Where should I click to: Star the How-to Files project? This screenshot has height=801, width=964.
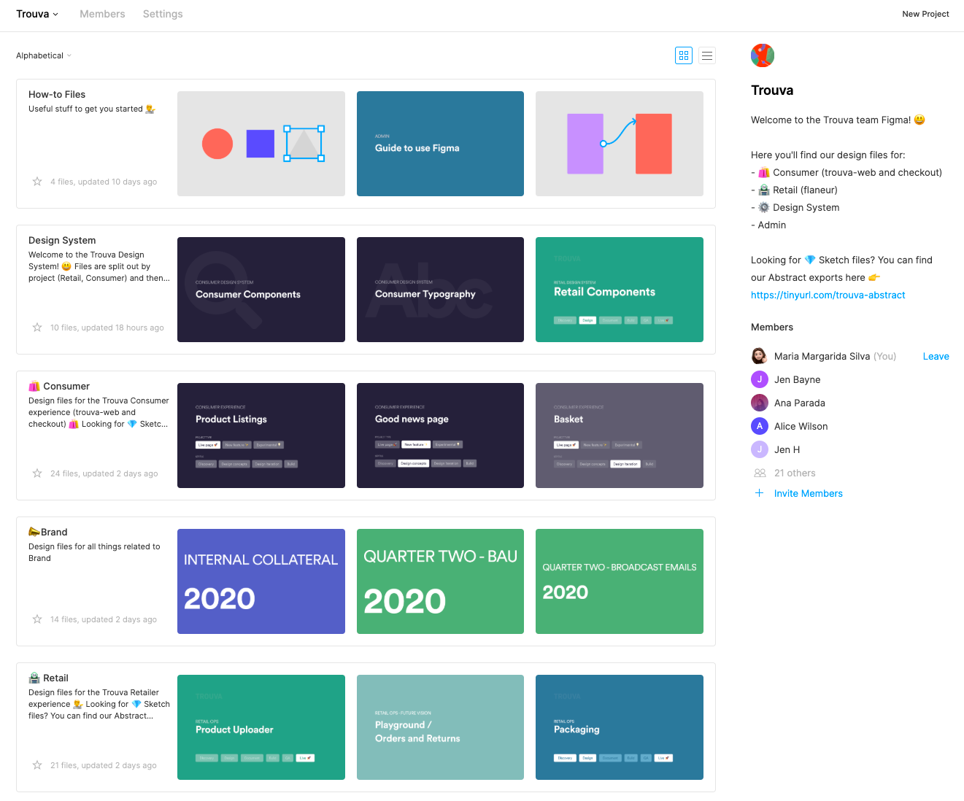pos(37,182)
